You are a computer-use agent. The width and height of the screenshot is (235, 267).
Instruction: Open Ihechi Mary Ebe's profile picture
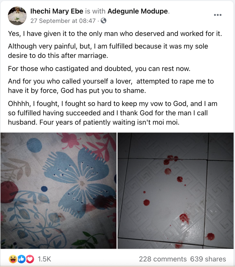(17, 16)
